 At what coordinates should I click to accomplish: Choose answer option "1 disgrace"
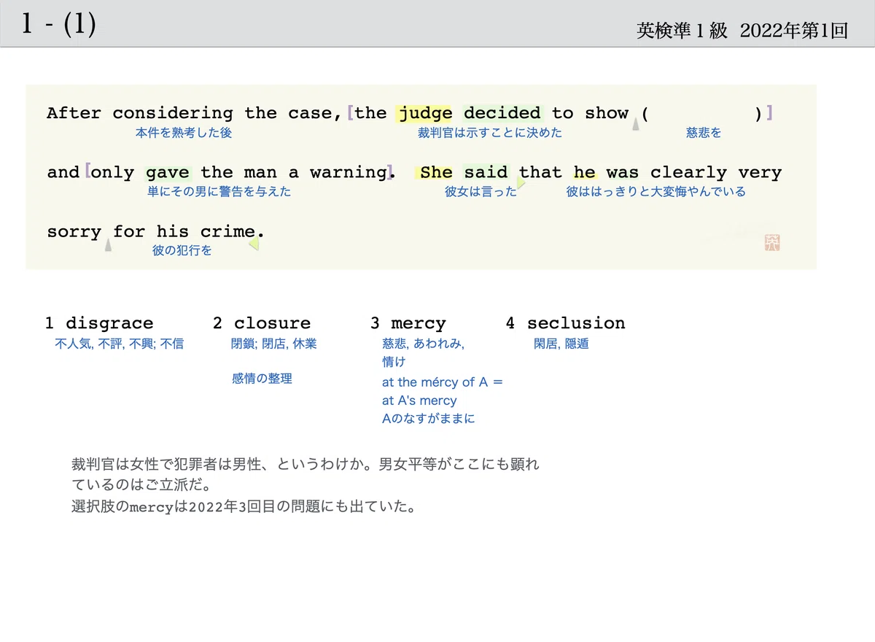tap(99, 323)
